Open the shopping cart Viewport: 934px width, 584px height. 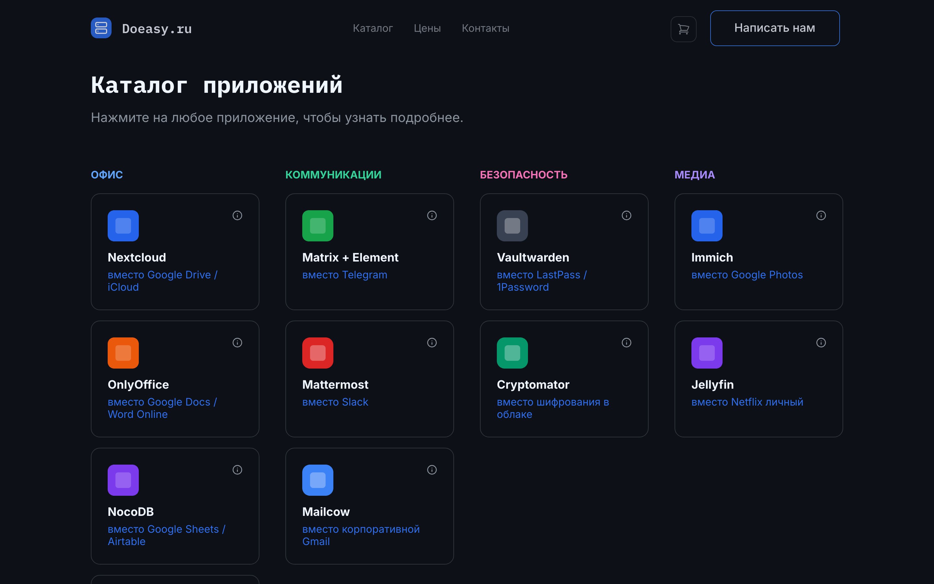coord(683,29)
